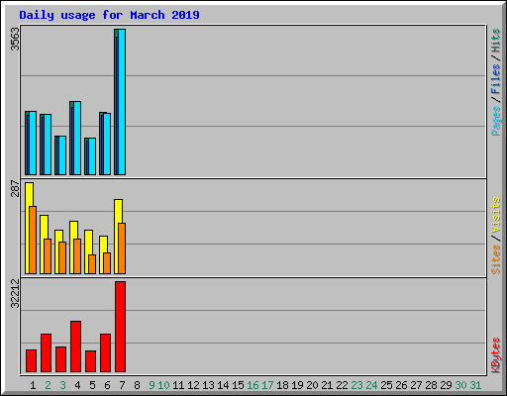The image size is (507, 396).
Task: Click green day label 10 on x-axis
Action: (163, 385)
